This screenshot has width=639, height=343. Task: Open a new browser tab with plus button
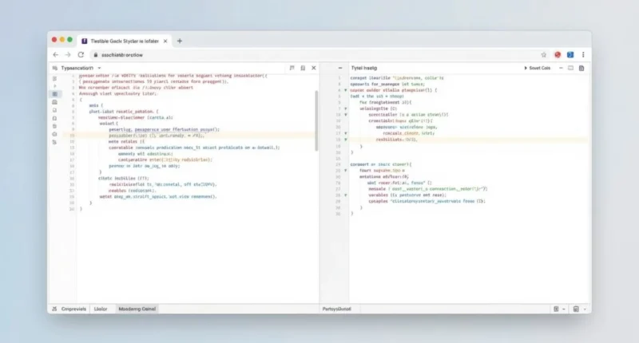pyautogui.click(x=180, y=41)
